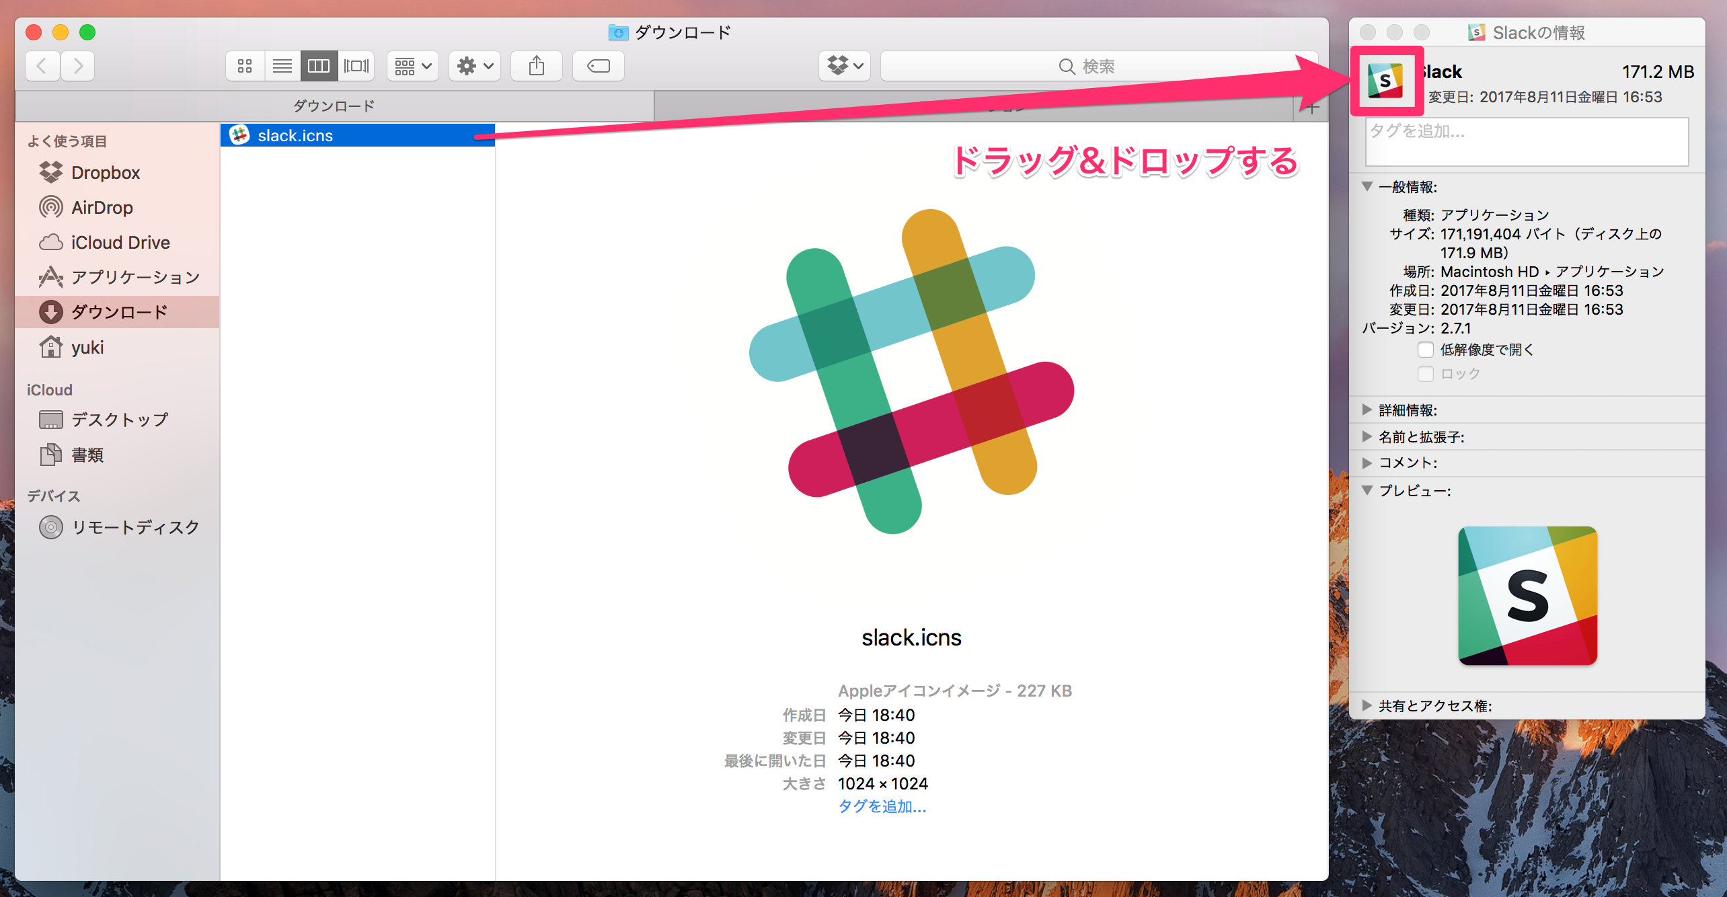Toggle 低解像度で開く checkbox
This screenshot has width=1727, height=897.
click(x=1425, y=350)
